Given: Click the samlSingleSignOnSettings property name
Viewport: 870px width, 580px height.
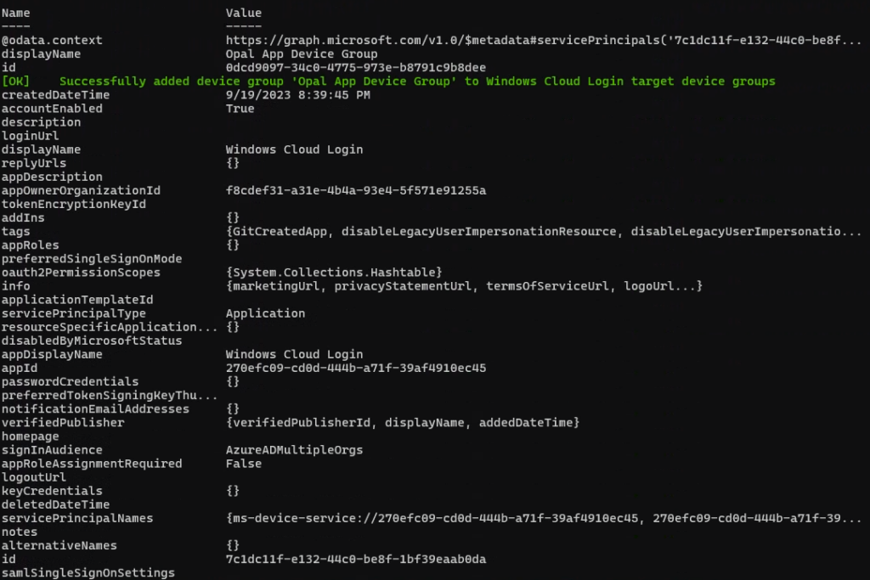Looking at the screenshot, I should click(88, 572).
